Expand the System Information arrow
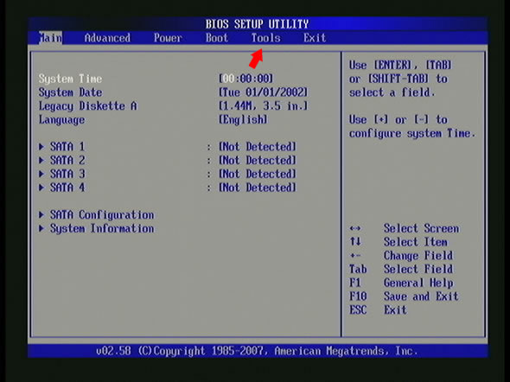The image size is (510, 382). pyautogui.click(x=41, y=228)
